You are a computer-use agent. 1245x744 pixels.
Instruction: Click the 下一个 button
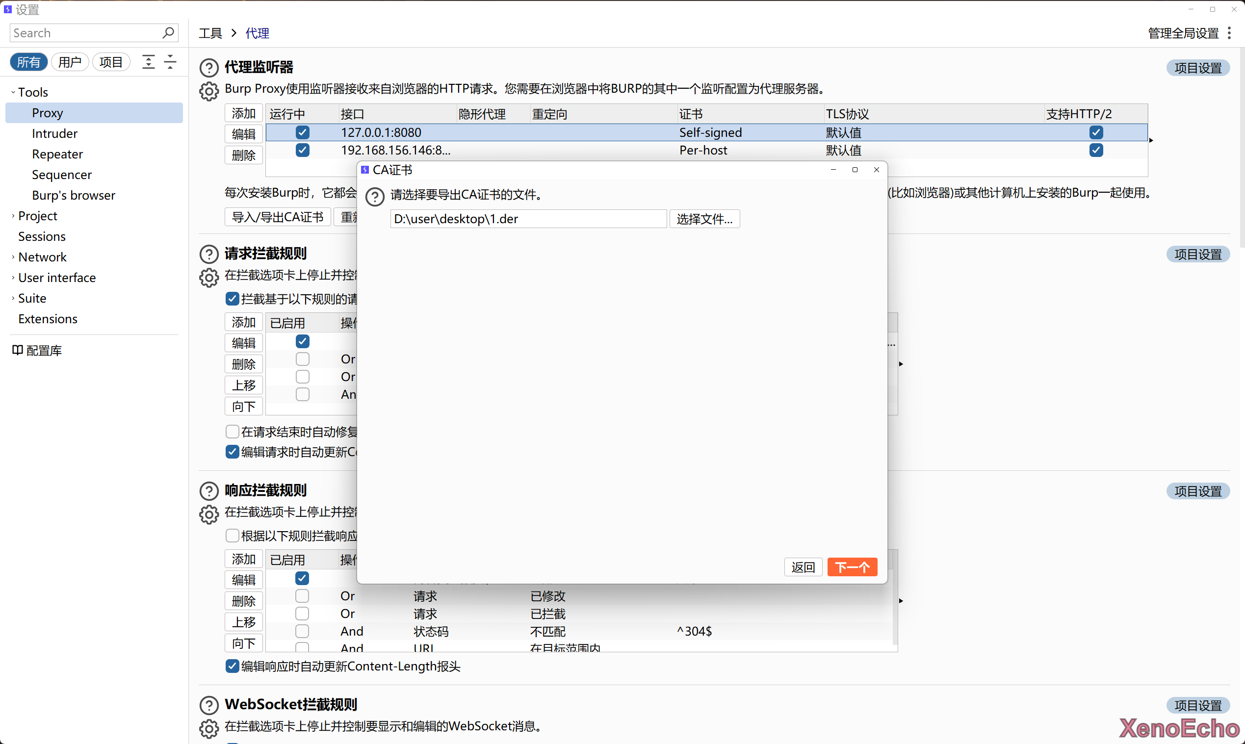(852, 567)
